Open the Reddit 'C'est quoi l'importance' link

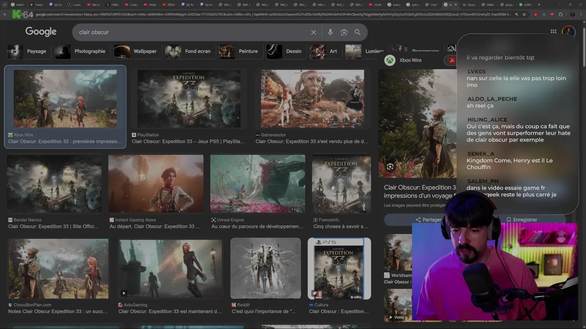pyautogui.click(x=264, y=312)
